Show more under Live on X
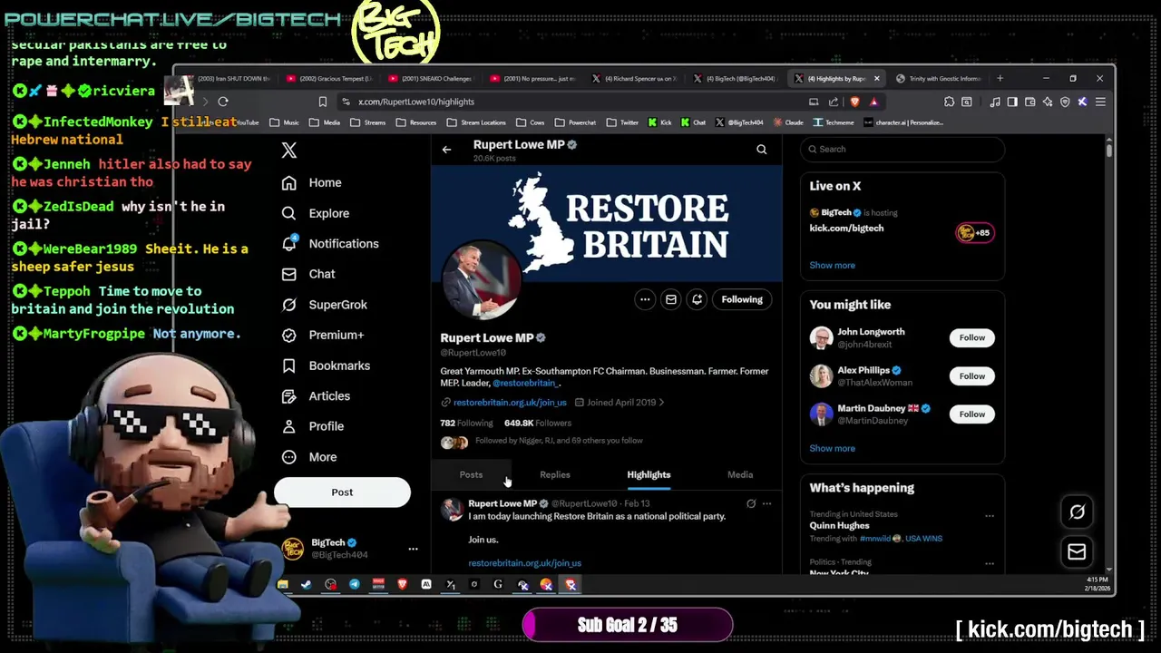This screenshot has height=653, width=1161. click(x=832, y=266)
